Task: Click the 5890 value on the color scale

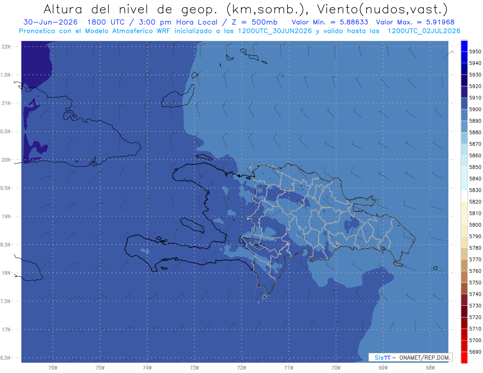Action: (475, 121)
